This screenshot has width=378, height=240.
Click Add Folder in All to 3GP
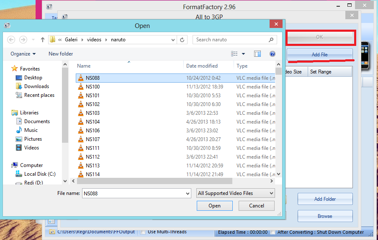coord(325,199)
